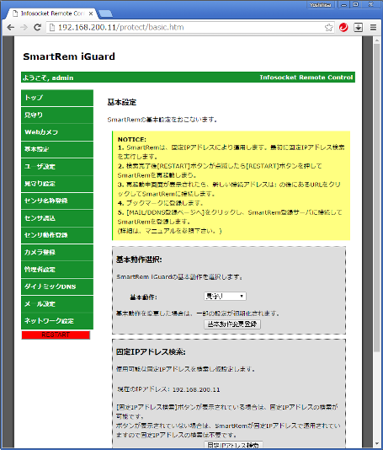383x450 pixels.
Task: Open the Chrome hamburger menu
Action: (x=373, y=27)
